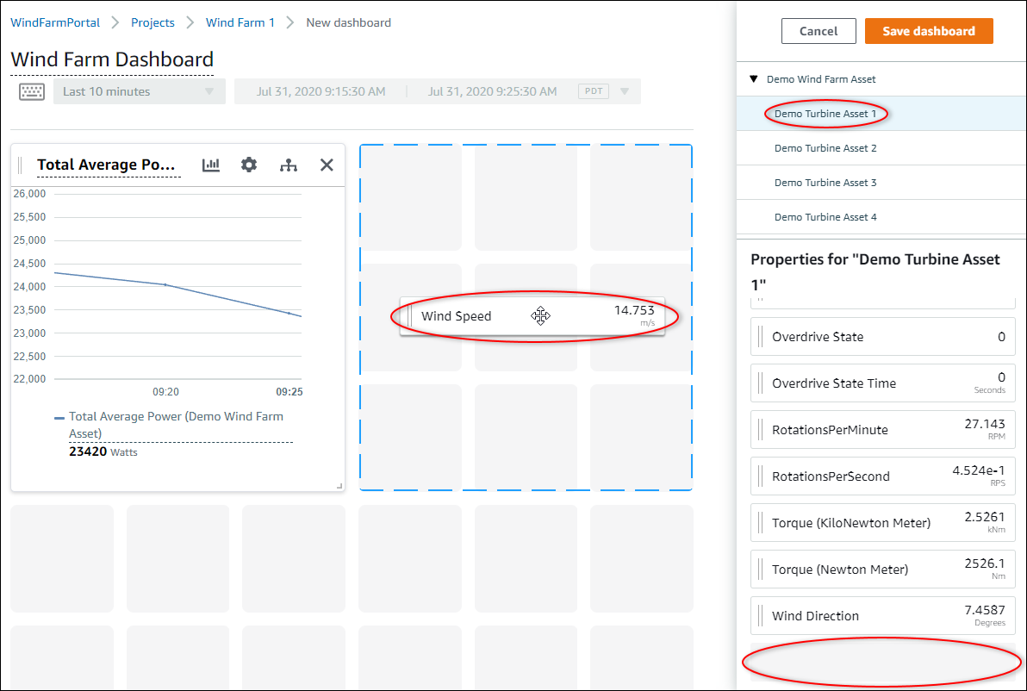Open the Last 10 minutes dropdown
This screenshot has height=691, width=1027.
(138, 90)
